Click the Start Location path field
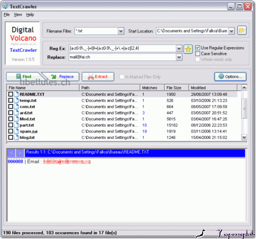 click(x=192, y=31)
